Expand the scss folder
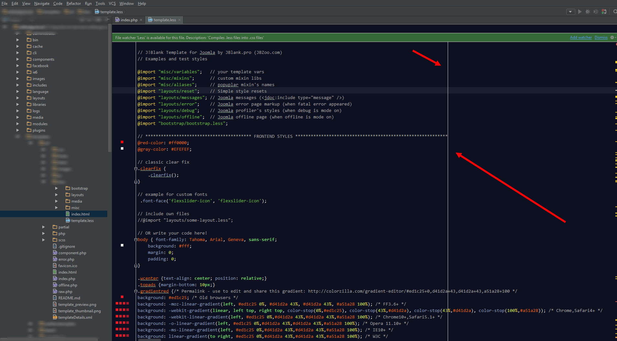The image size is (617, 341). click(43, 240)
